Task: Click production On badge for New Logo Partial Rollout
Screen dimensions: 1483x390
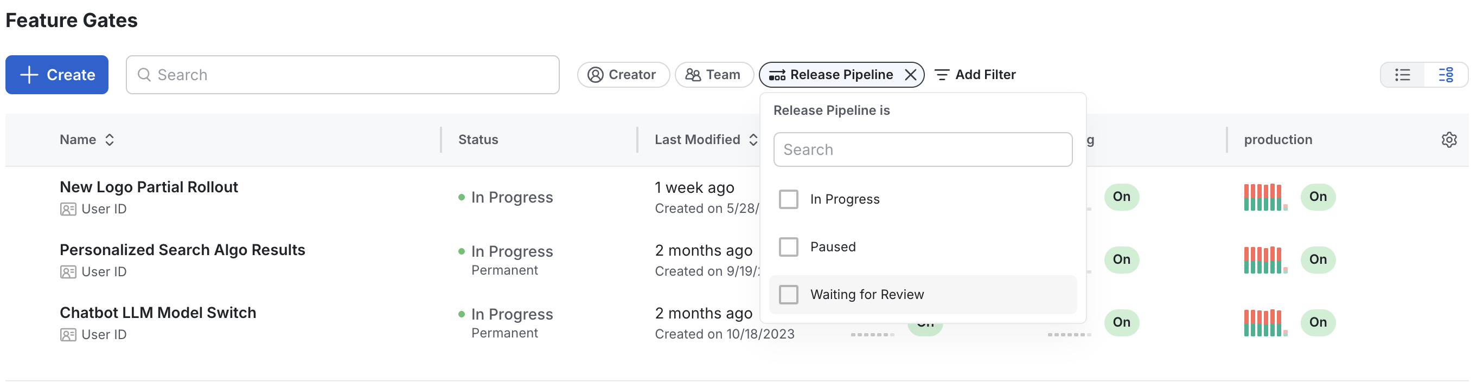Action: (1318, 197)
